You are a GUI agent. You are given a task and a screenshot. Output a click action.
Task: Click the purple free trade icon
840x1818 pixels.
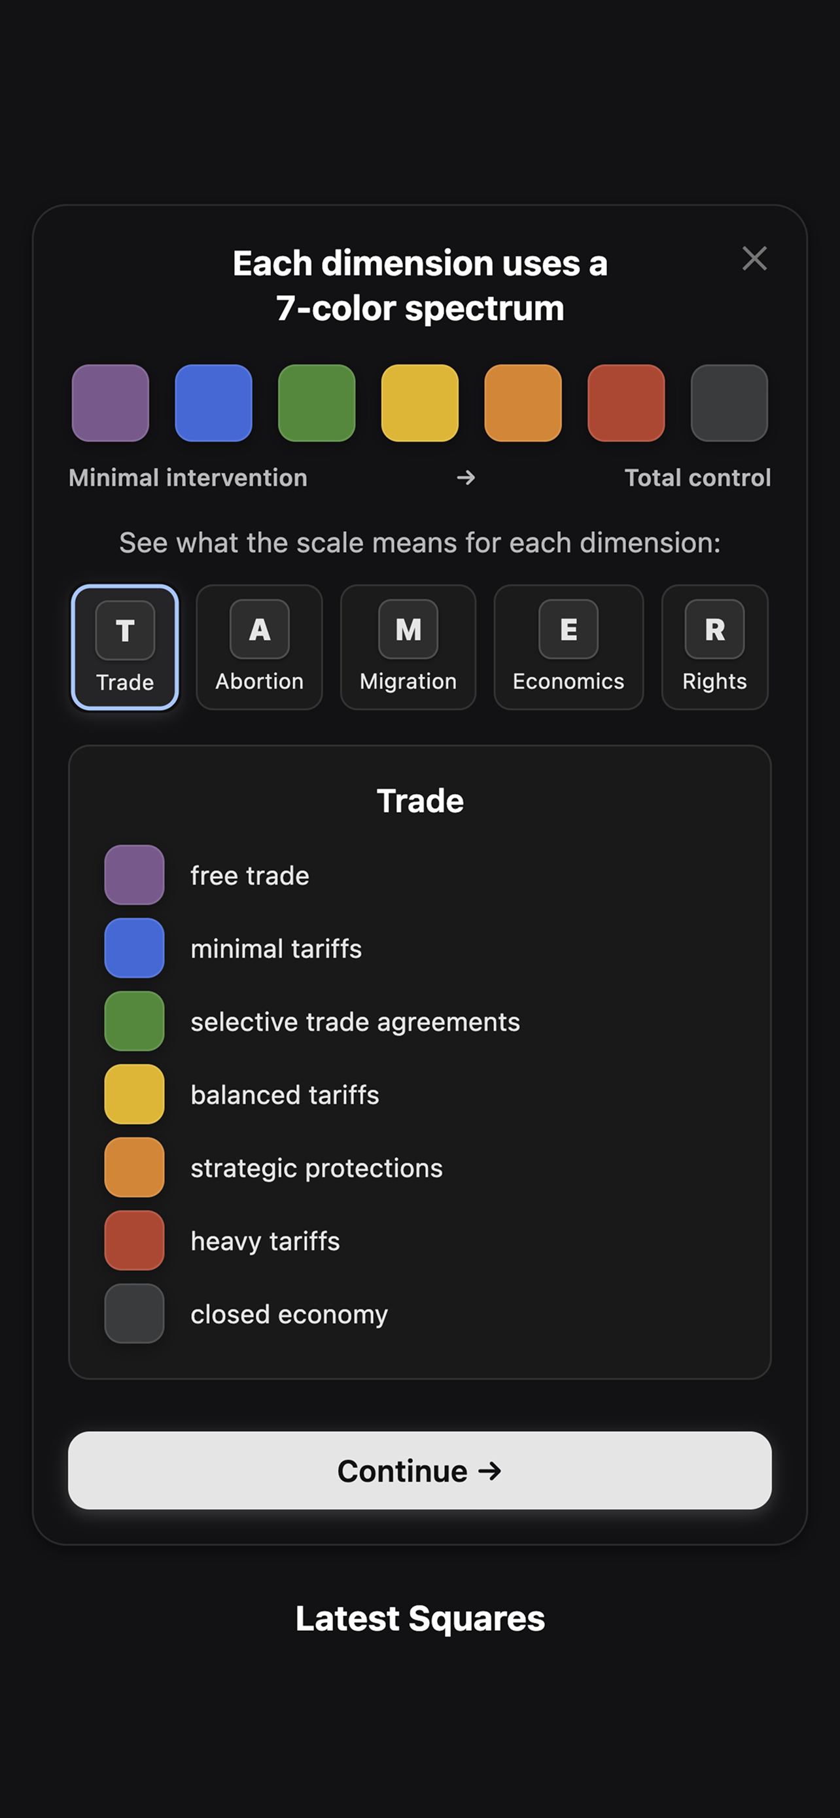[x=134, y=875]
